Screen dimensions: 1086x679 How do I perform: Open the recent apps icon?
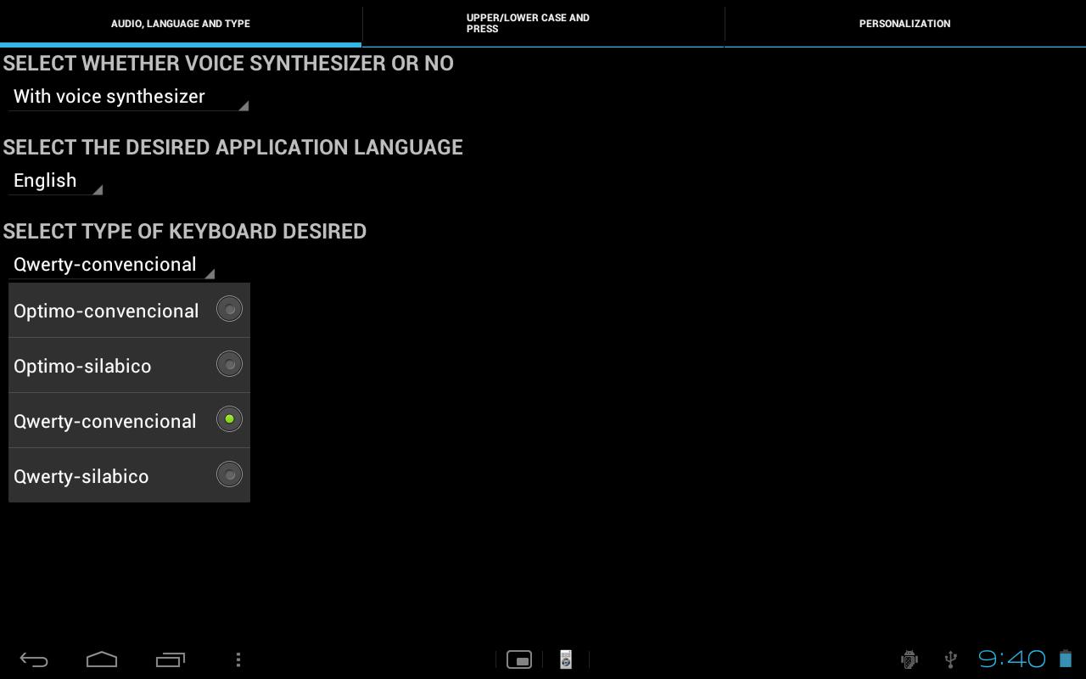(171, 659)
